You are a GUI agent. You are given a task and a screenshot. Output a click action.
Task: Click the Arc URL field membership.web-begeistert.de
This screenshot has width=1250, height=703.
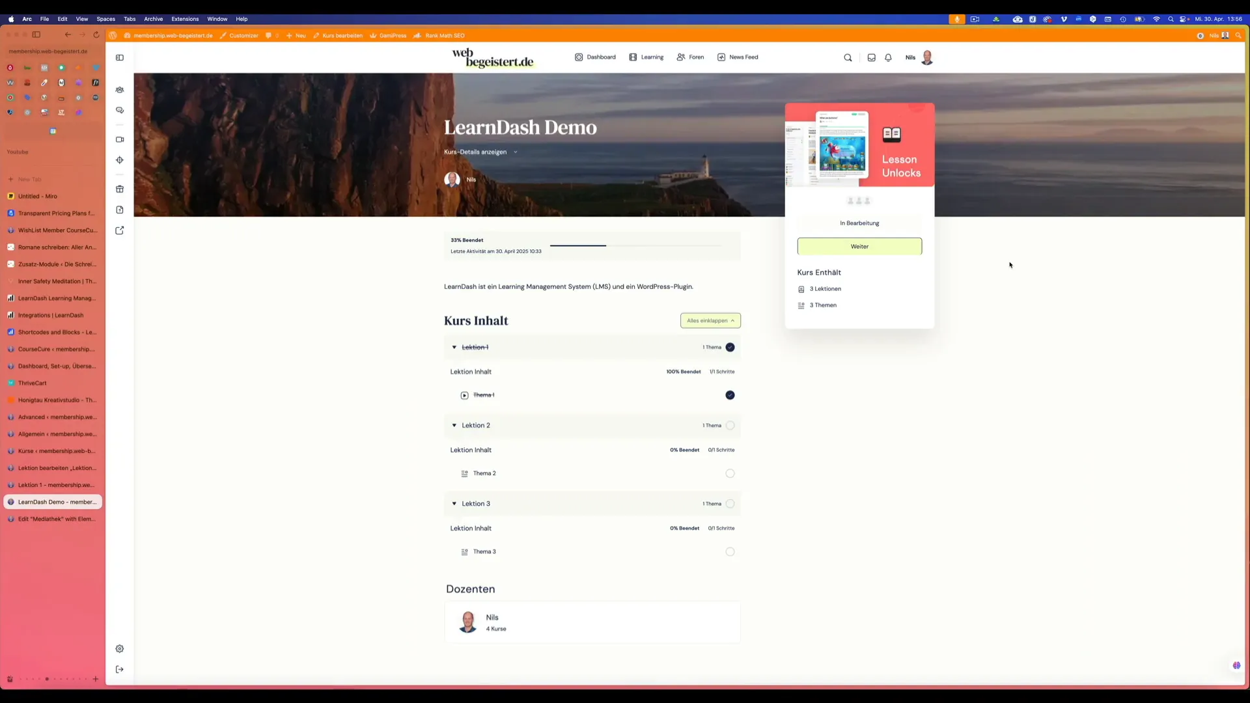(53, 51)
